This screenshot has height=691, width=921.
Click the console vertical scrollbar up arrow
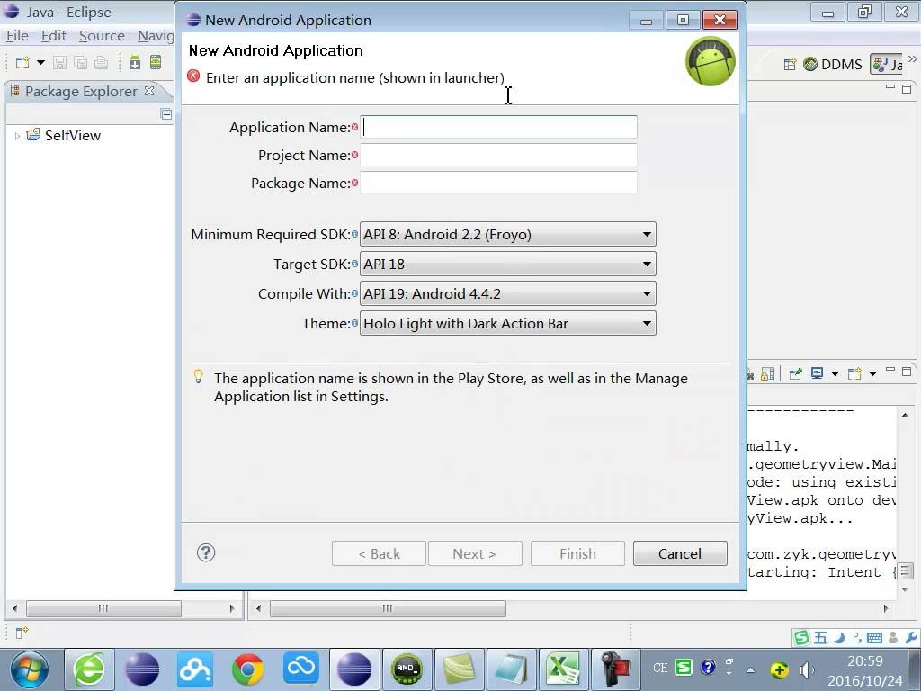905,416
